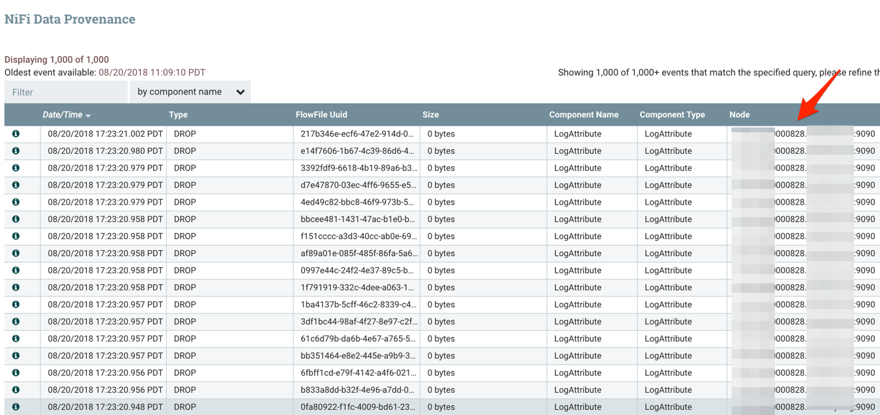
Task: Click the info icon for event at 17:23:20.948
Action: tap(16, 407)
